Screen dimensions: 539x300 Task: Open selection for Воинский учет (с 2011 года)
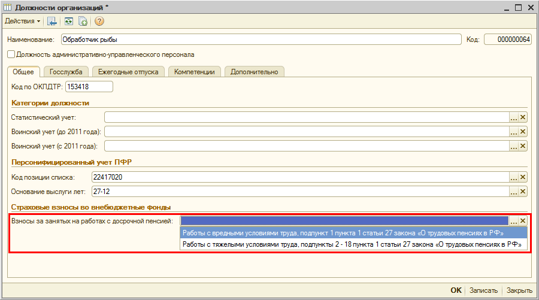[513, 146]
